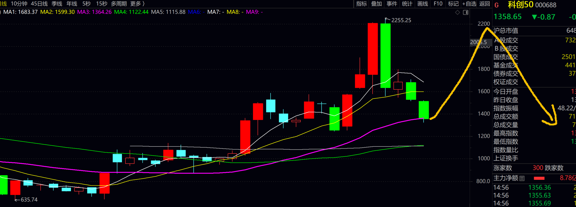Click the 叠加 overlay button
Viewport: 576px width, 207px height.
click(x=377, y=4)
